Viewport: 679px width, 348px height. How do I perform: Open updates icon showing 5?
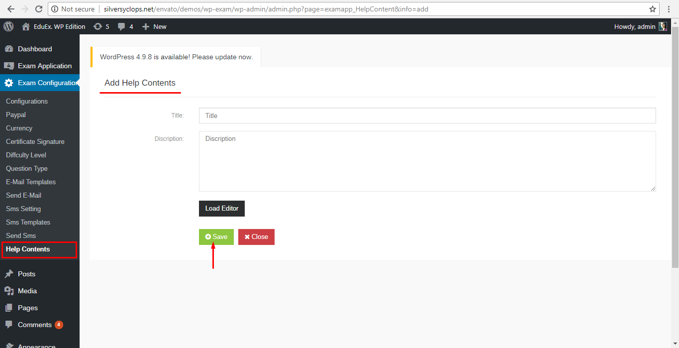(x=97, y=26)
